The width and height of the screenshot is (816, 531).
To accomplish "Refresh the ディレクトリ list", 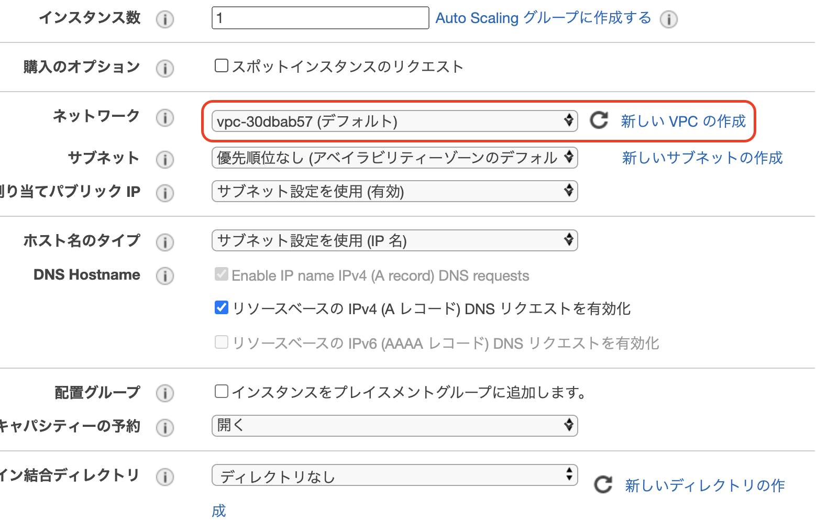I will point(603,484).
